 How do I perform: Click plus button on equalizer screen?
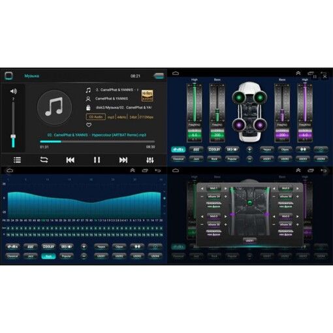84,247
